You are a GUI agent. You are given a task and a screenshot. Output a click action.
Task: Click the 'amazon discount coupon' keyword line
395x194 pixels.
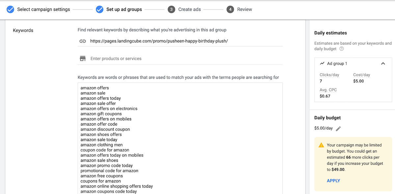(105, 129)
